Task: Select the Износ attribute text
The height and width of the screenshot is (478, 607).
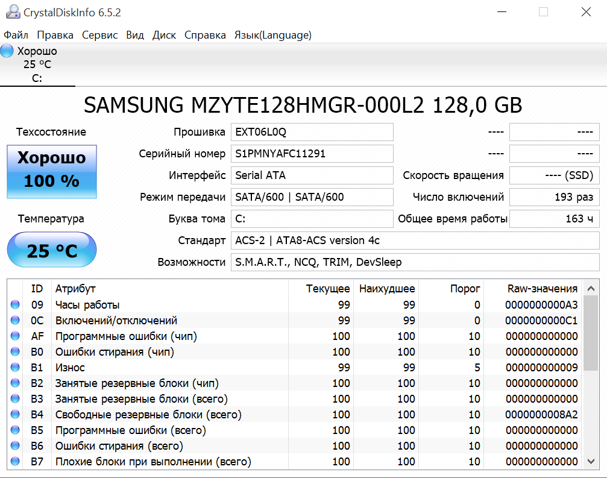Action: [70, 367]
